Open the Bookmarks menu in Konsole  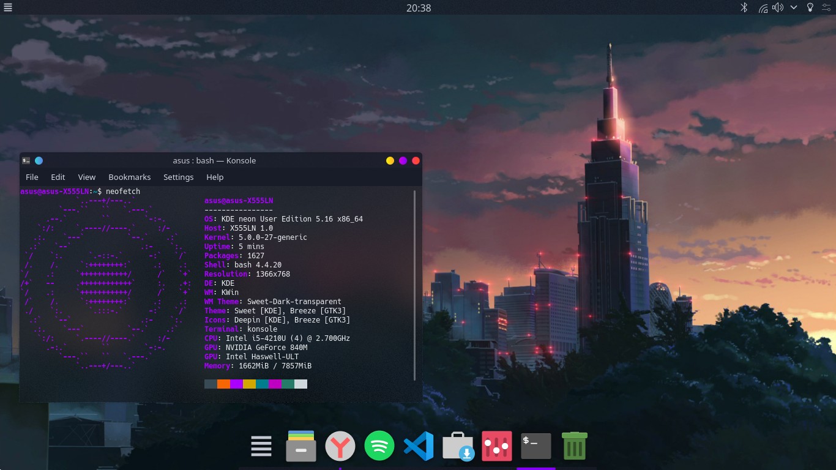[130, 177]
